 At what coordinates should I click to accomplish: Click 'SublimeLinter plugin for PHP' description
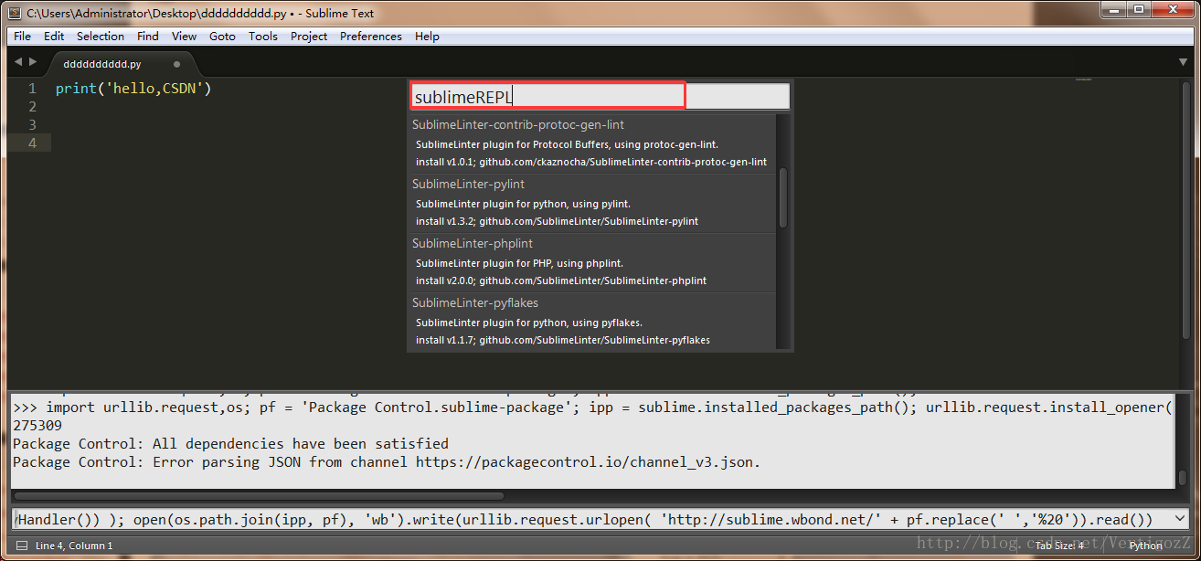pyautogui.click(x=519, y=263)
